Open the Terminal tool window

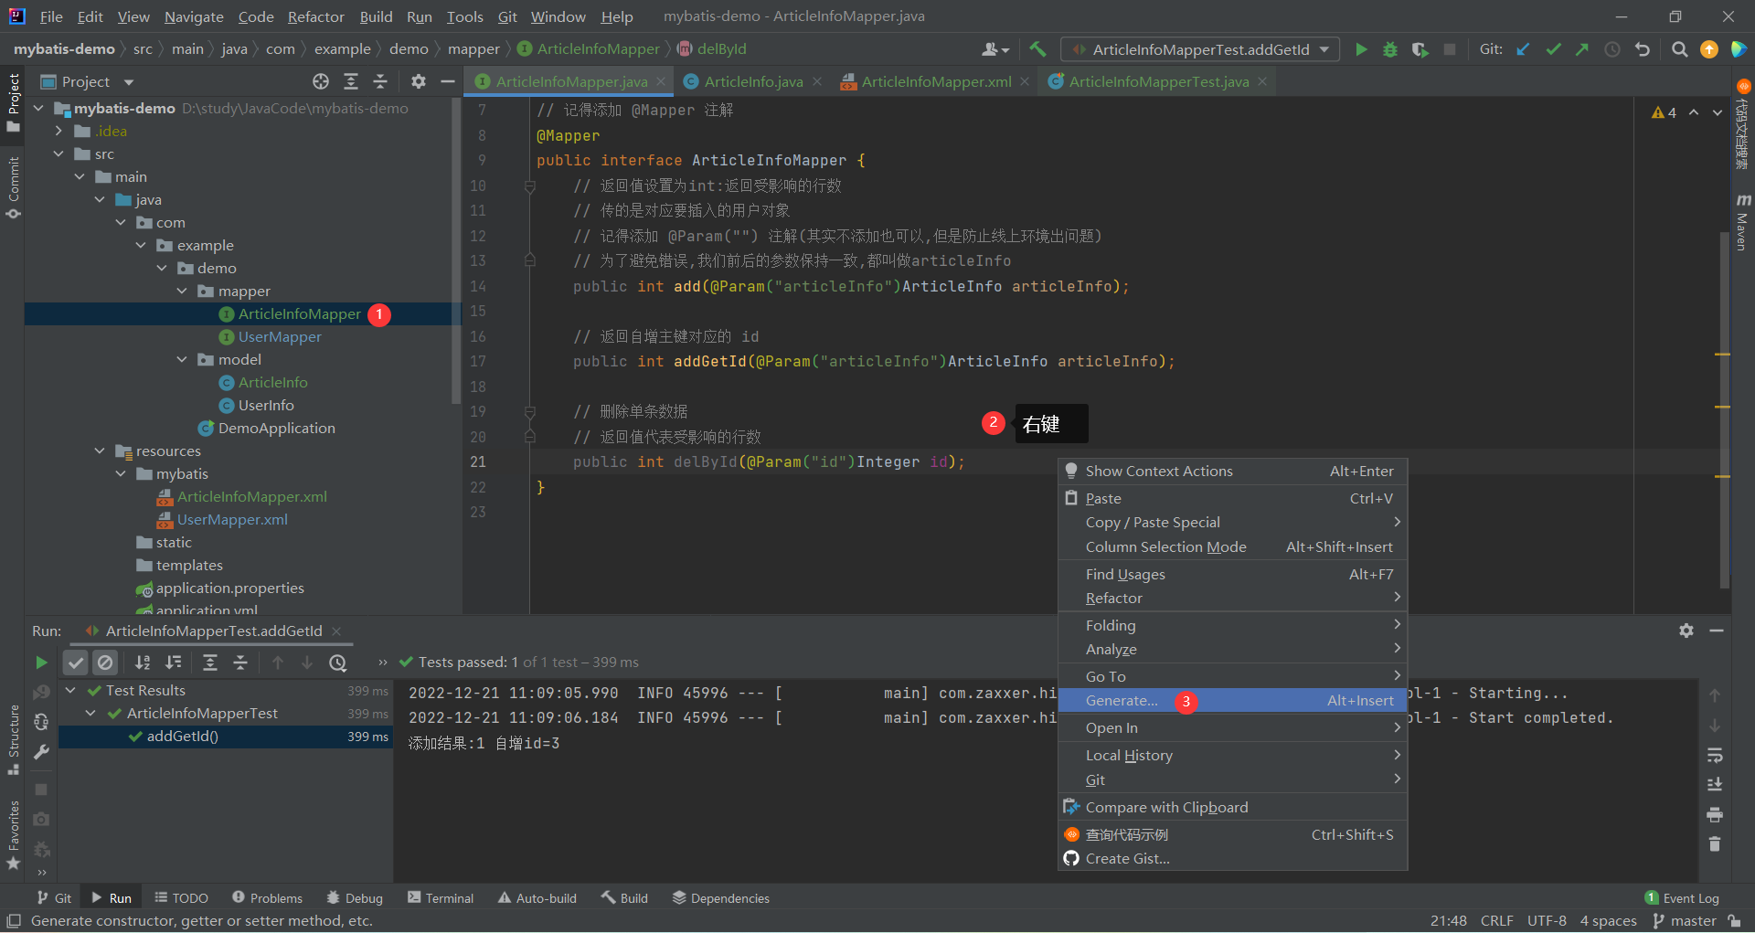coord(441,898)
